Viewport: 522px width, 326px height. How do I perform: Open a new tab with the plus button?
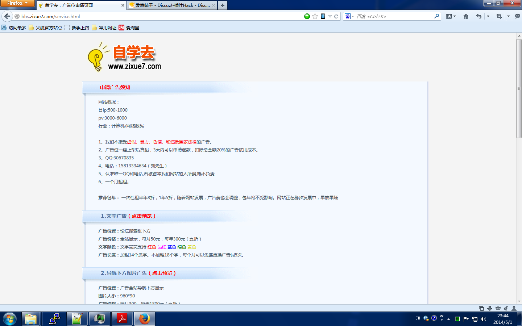click(x=223, y=5)
